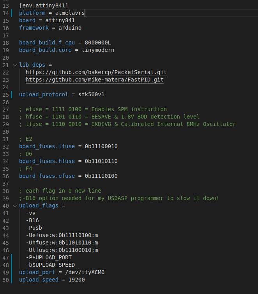Place cursor on the atmelavrs platform value
Screen dimensions: 258x294
pyautogui.click(x=70, y=13)
